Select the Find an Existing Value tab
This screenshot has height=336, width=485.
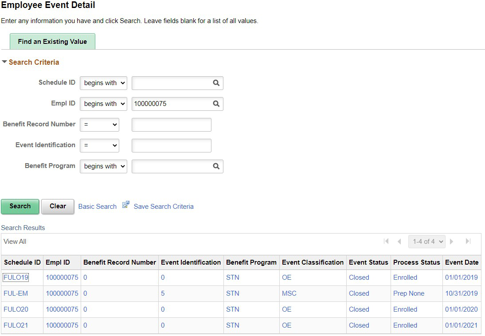pos(52,42)
